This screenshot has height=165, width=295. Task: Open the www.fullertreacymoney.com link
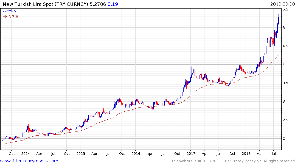[x=29, y=161]
